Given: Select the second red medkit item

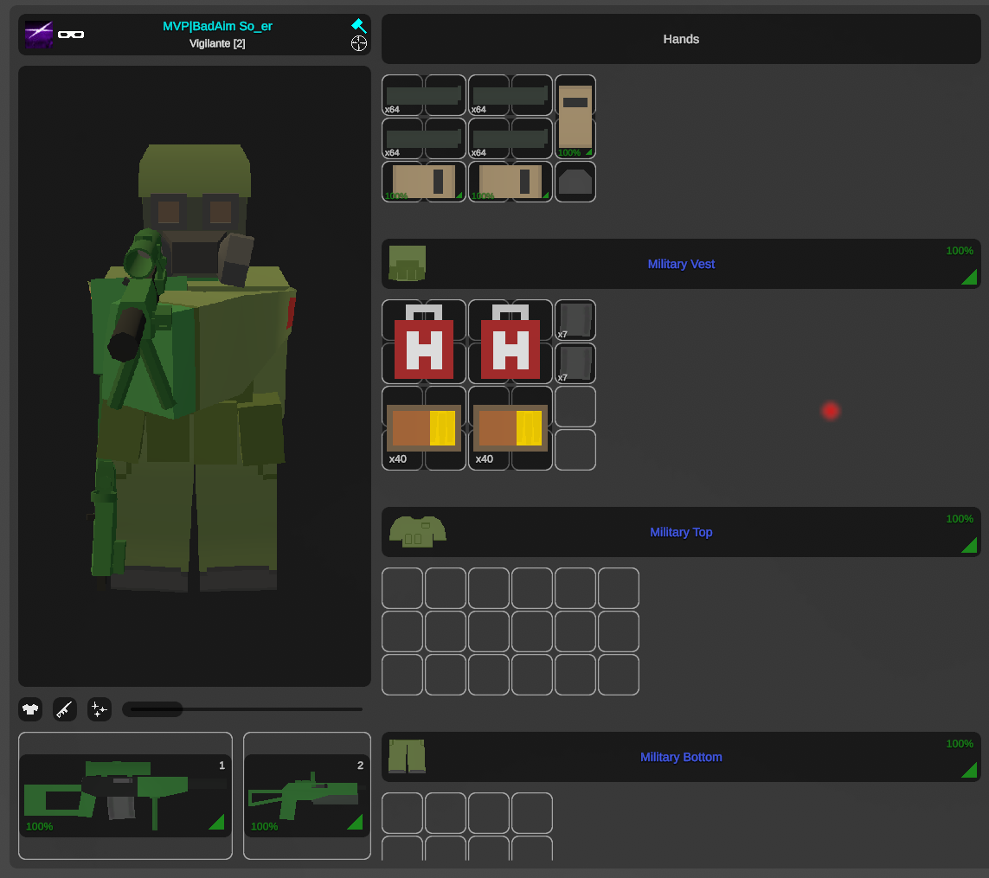Looking at the screenshot, I should (x=511, y=342).
